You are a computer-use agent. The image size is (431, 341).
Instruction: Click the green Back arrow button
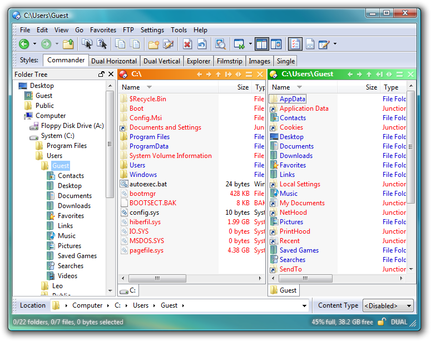[x=24, y=44]
